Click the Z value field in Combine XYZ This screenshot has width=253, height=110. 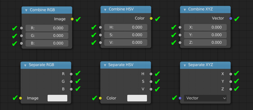205,42
